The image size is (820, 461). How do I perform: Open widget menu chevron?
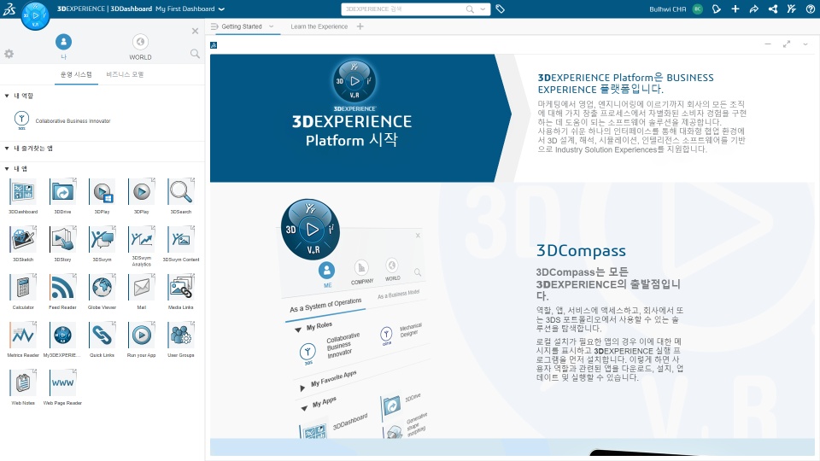[805, 44]
